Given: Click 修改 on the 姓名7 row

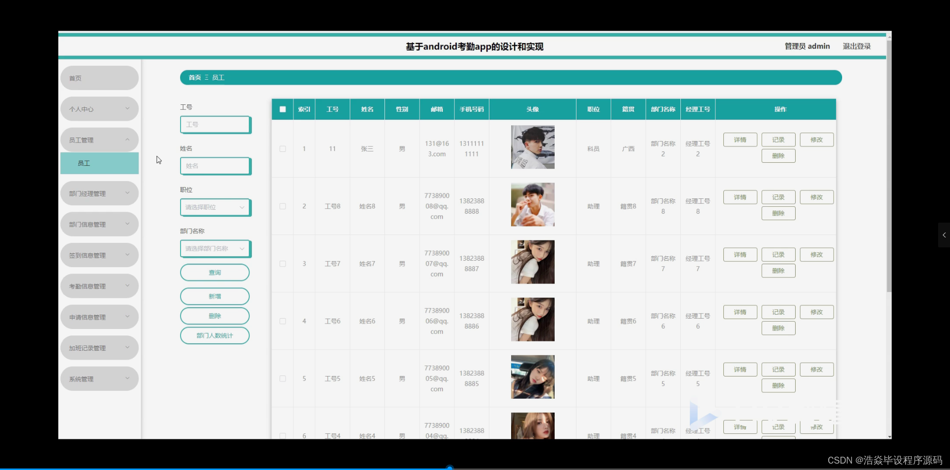Looking at the screenshot, I should (x=816, y=254).
